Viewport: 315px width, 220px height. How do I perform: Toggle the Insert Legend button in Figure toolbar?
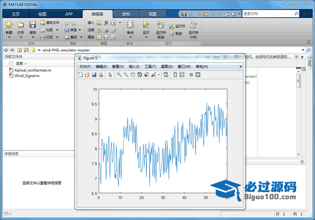pyautogui.click(x=182, y=75)
